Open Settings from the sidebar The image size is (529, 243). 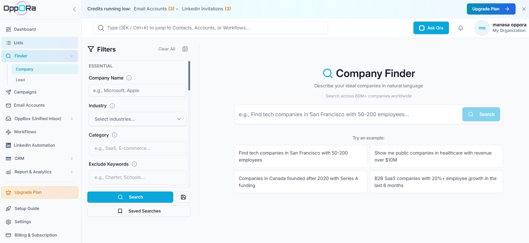(40, 222)
